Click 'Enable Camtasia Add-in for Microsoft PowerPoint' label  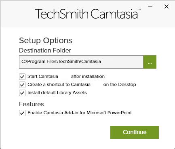point(80,113)
